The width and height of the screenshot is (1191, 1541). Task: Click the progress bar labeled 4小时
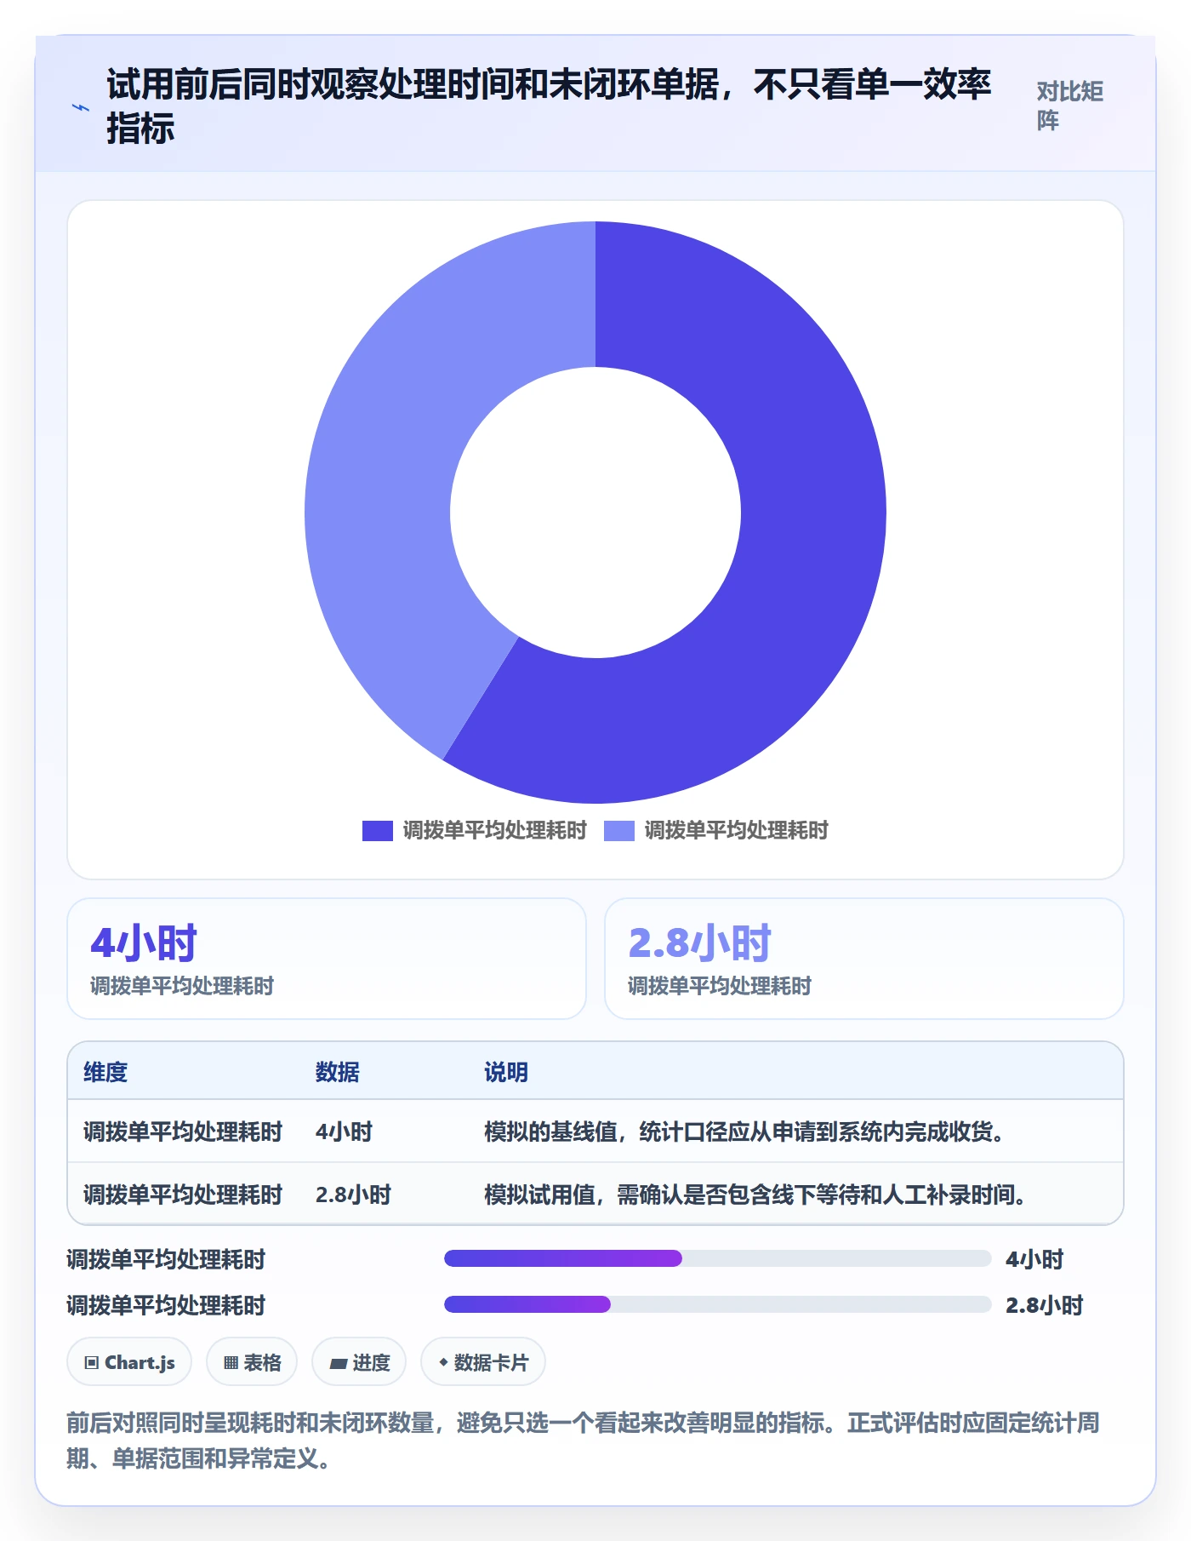pos(717,1258)
